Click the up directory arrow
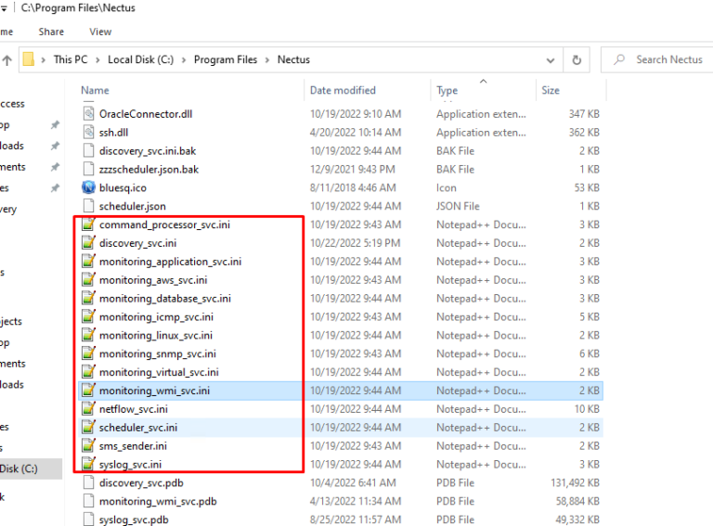 pyautogui.click(x=6, y=59)
